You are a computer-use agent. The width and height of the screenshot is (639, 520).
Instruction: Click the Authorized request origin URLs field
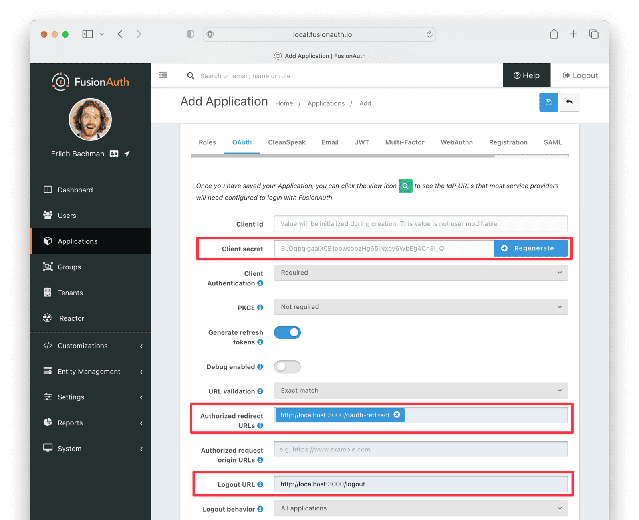[420, 449]
